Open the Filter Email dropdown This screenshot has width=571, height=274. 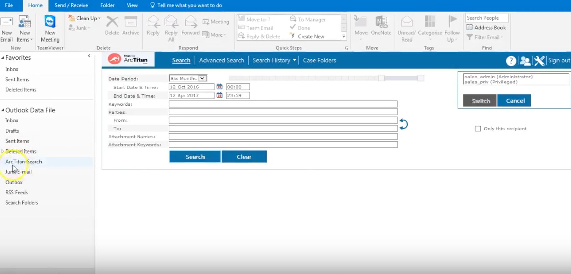pyautogui.click(x=485, y=37)
